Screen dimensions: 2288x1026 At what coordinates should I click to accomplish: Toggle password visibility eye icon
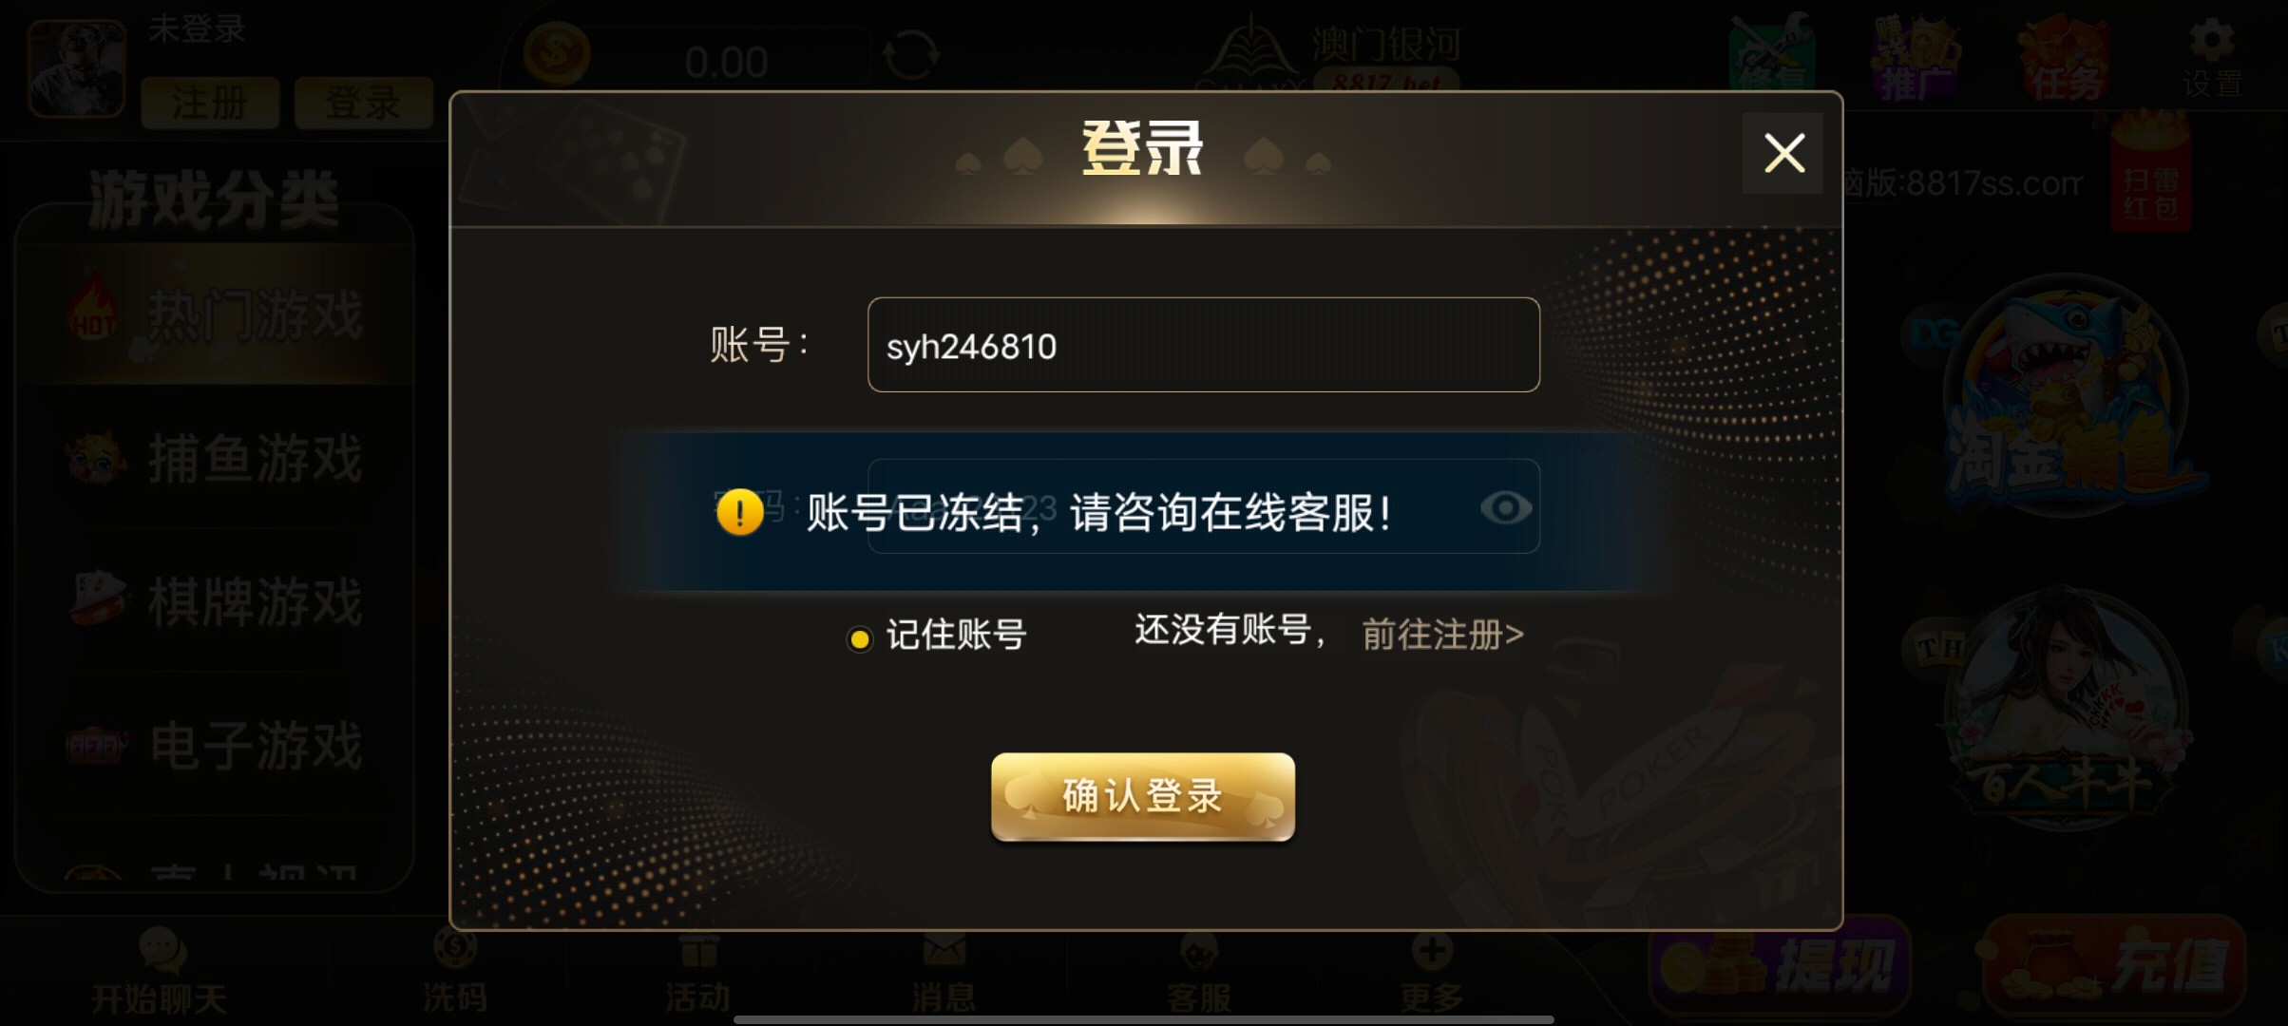[1506, 508]
